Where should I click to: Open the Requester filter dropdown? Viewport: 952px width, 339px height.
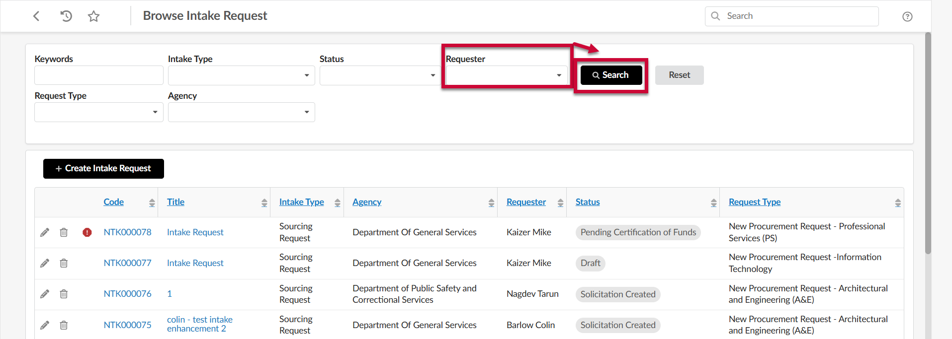tap(507, 75)
